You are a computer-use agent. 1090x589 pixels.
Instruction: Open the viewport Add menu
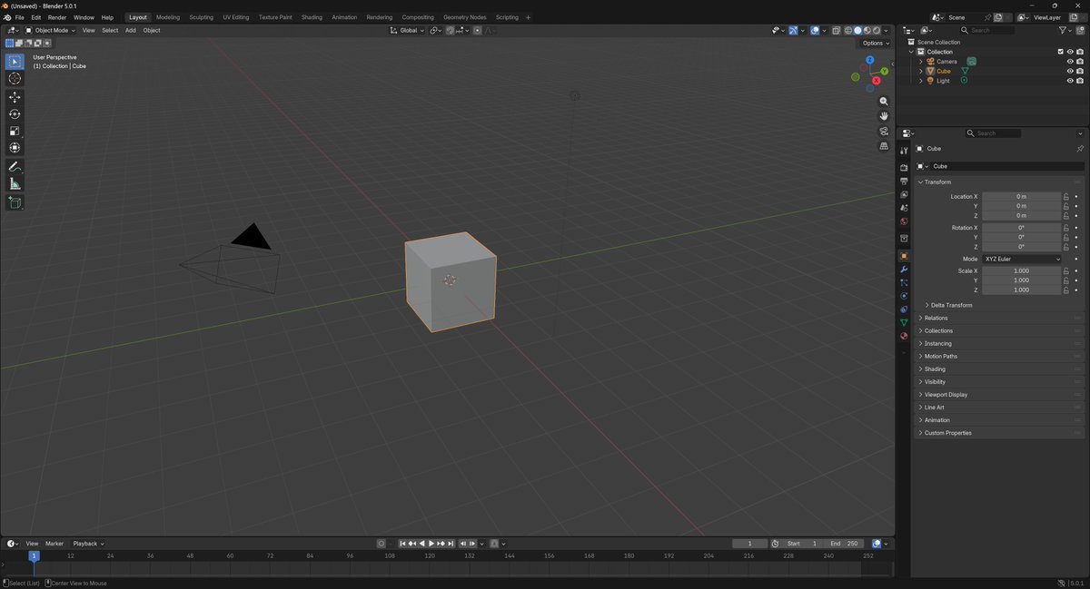click(x=131, y=30)
